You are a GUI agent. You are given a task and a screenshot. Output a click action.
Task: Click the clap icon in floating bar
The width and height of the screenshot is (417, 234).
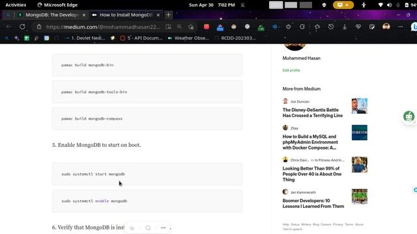[132, 228]
